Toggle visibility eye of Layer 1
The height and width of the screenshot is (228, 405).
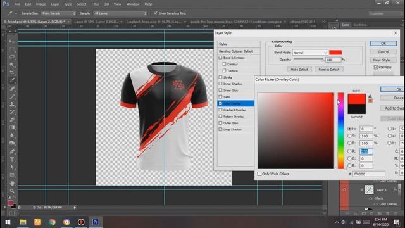click(x=344, y=190)
